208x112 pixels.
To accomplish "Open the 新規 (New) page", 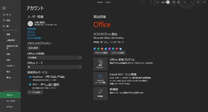I will [x=7, y=20].
